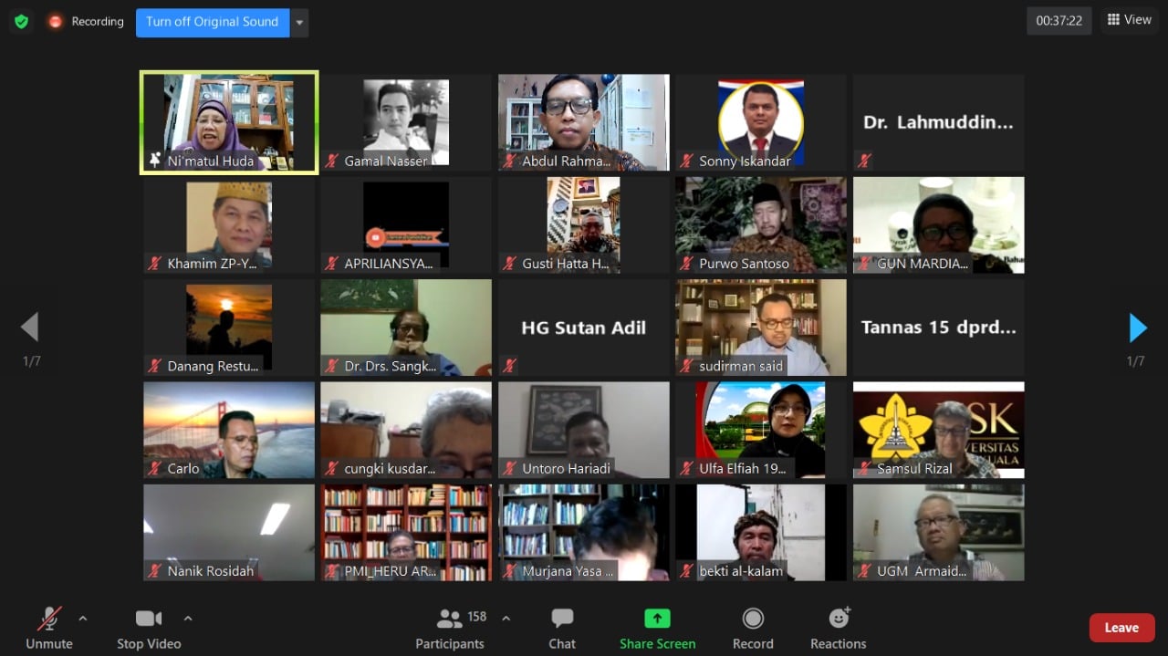Open audio options chevron beside Unmute
The width and height of the screenshot is (1168, 656).
coord(82,617)
